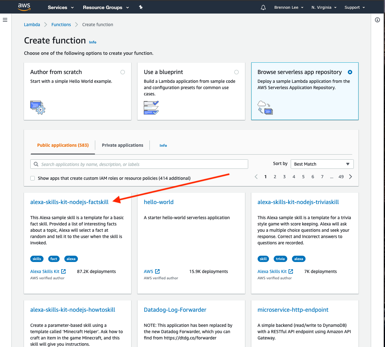
Task: Go to results page 3
Action: point(284,177)
